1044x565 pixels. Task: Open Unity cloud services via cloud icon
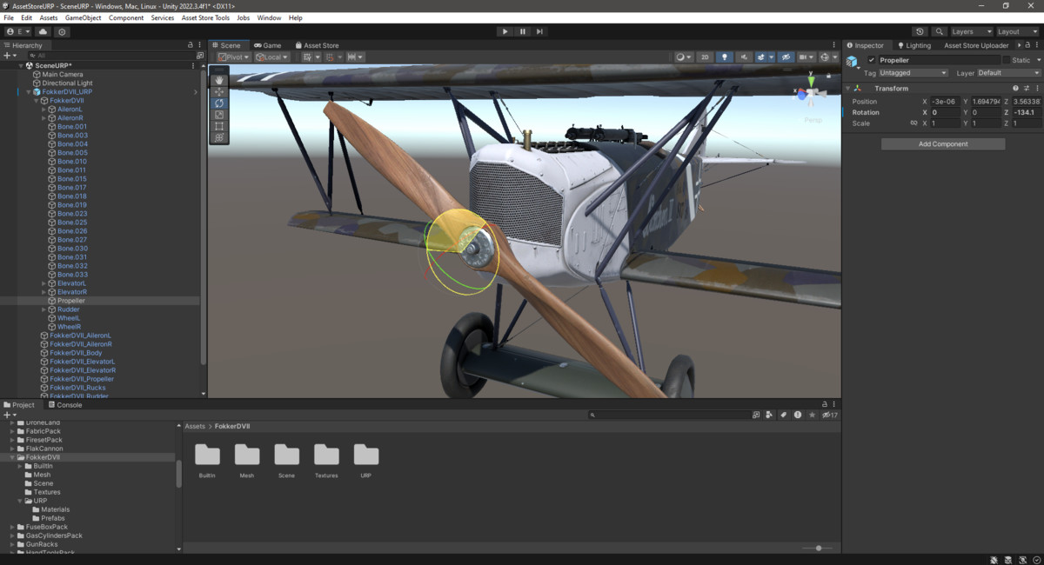[x=43, y=30]
